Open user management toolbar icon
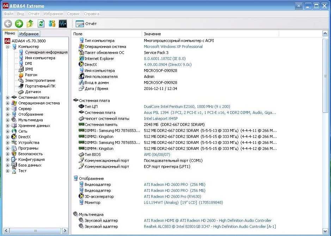The image size is (331, 236). [x=52, y=24]
